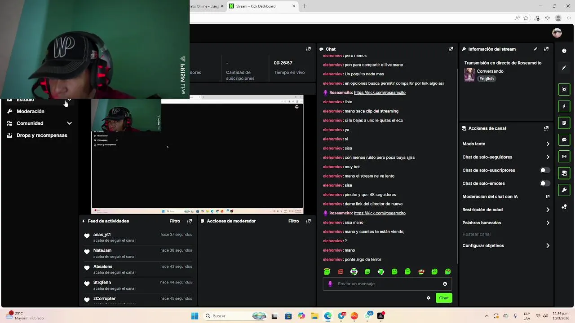
Task: Select follower anas_yt1 in activity feed
Action: coord(102,235)
